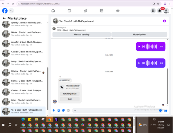Image resolution: width=173 pixels, height=133 pixels.
Task: Select Ya's 2 beds 1 bath conversation
Action: coord(24,111)
